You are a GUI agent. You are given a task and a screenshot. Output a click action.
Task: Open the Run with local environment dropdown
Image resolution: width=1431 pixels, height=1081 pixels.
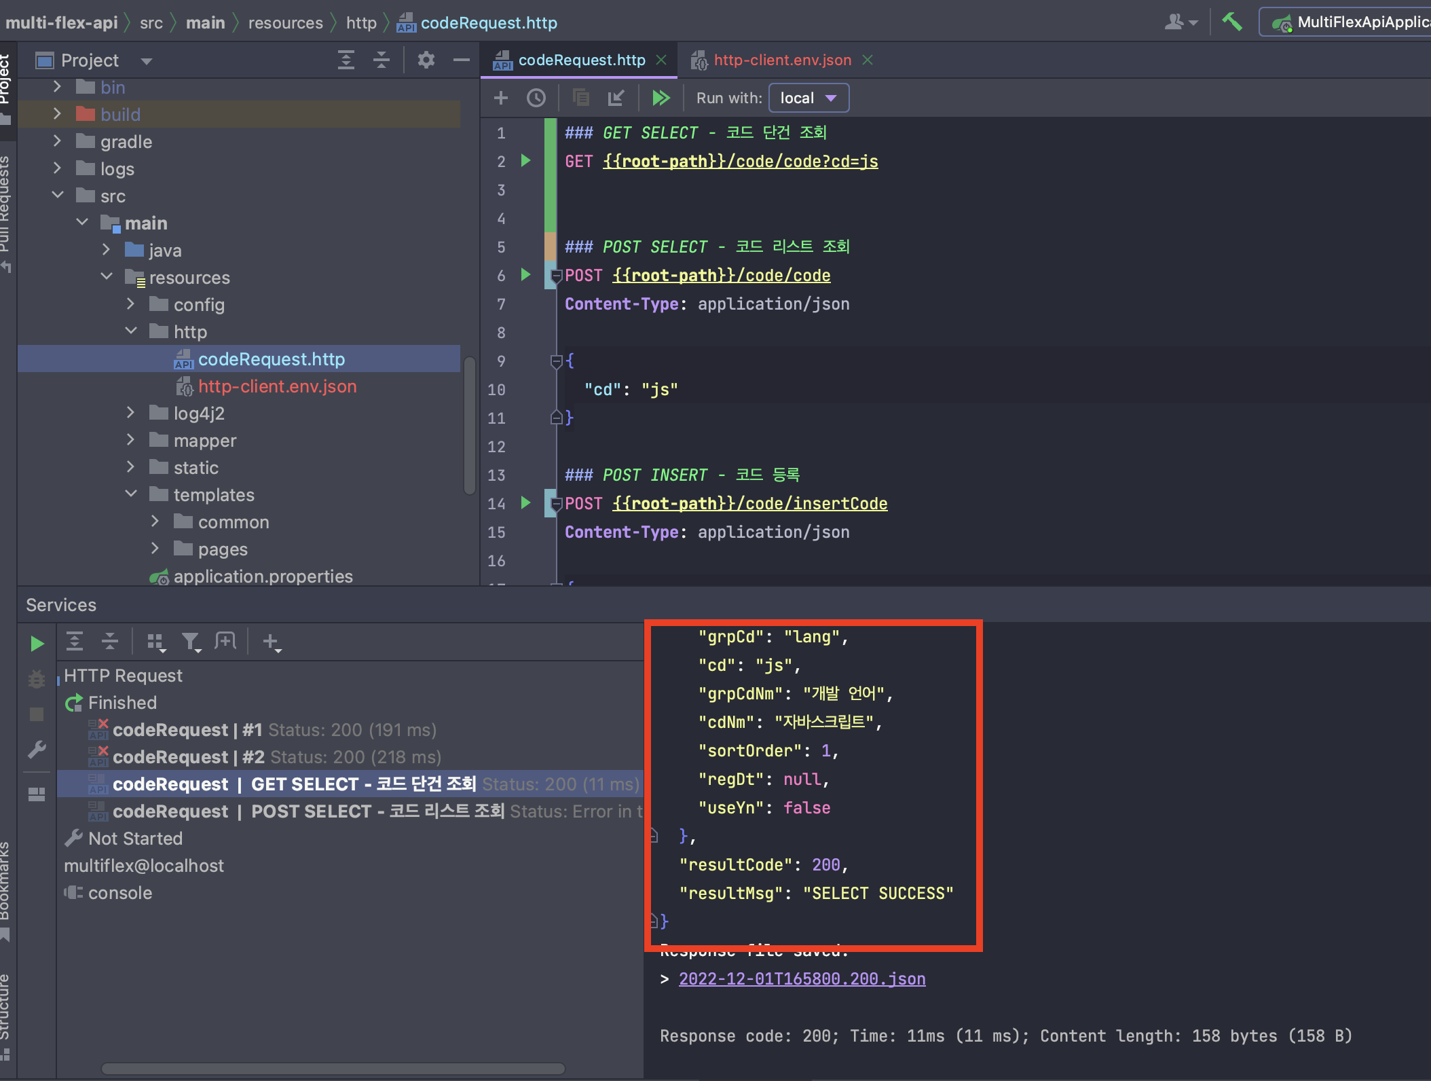click(808, 98)
